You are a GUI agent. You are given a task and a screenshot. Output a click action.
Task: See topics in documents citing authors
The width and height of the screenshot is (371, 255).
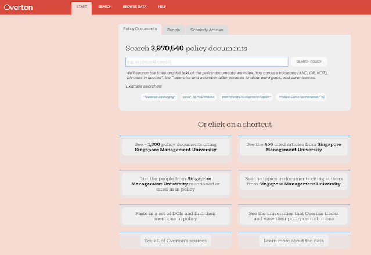[294, 181]
